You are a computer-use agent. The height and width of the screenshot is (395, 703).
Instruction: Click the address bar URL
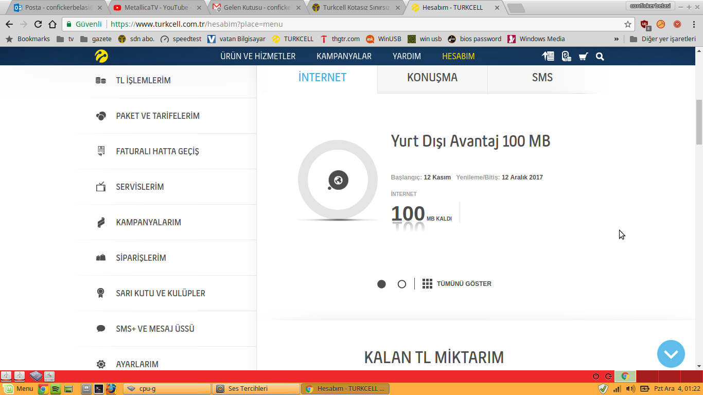197,24
